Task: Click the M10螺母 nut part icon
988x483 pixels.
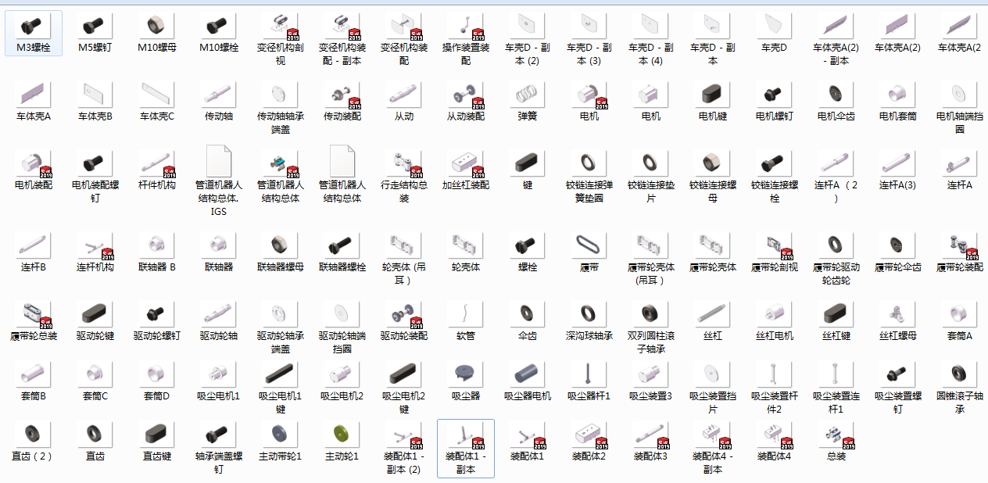Action: [x=157, y=27]
